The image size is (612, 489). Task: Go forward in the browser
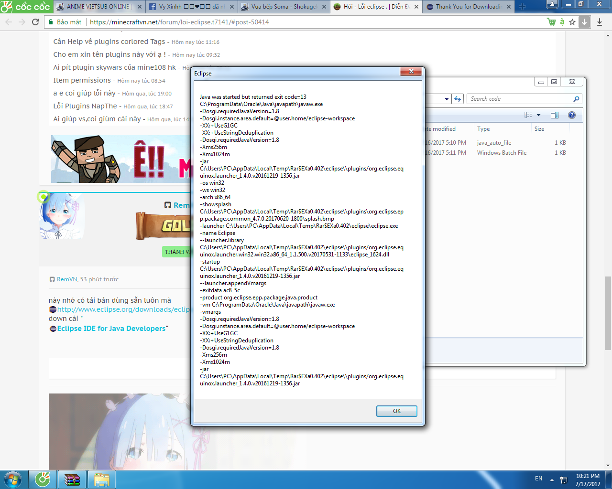(22, 22)
